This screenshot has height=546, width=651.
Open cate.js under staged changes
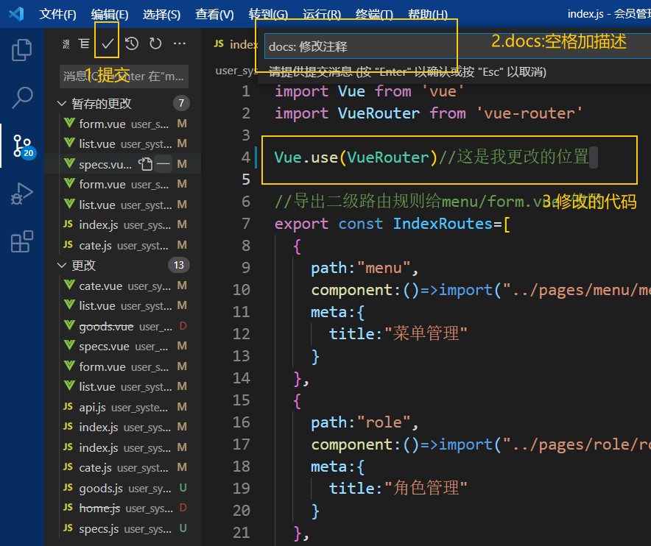pyautogui.click(x=123, y=245)
